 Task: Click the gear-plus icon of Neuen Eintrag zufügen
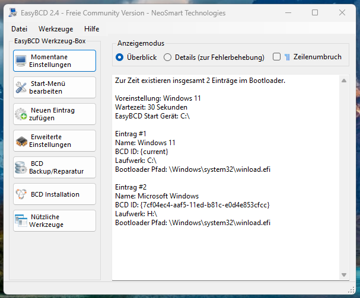point(21,114)
